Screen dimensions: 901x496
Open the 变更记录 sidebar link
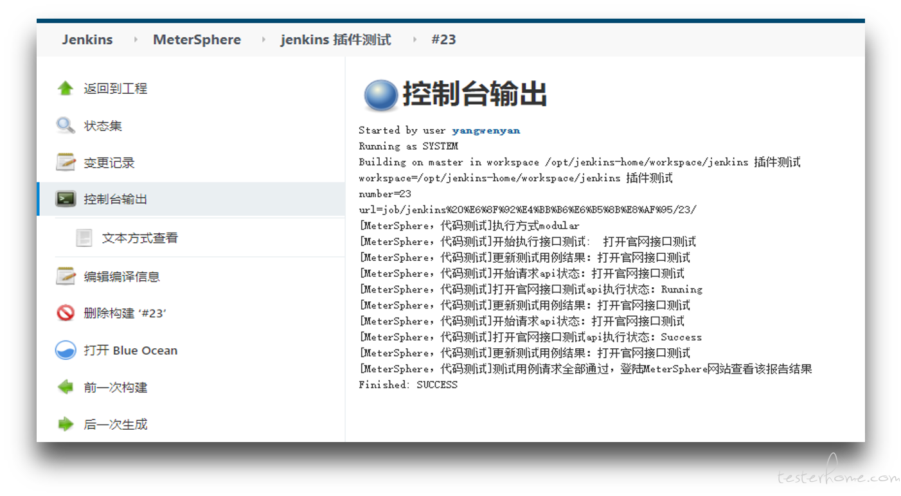pyautogui.click(x=109, y=163)
